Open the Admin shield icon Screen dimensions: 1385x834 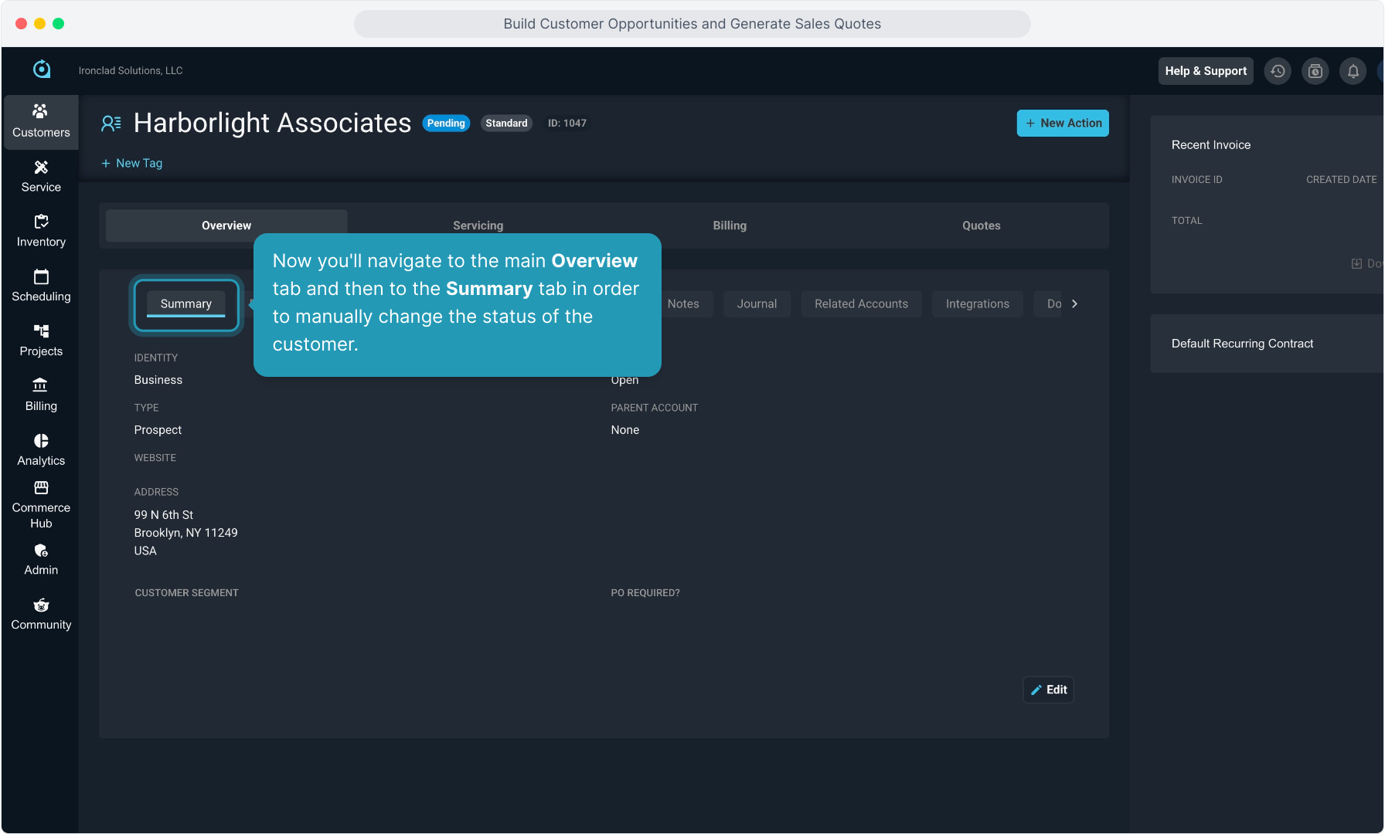click(x=41, y=551)
